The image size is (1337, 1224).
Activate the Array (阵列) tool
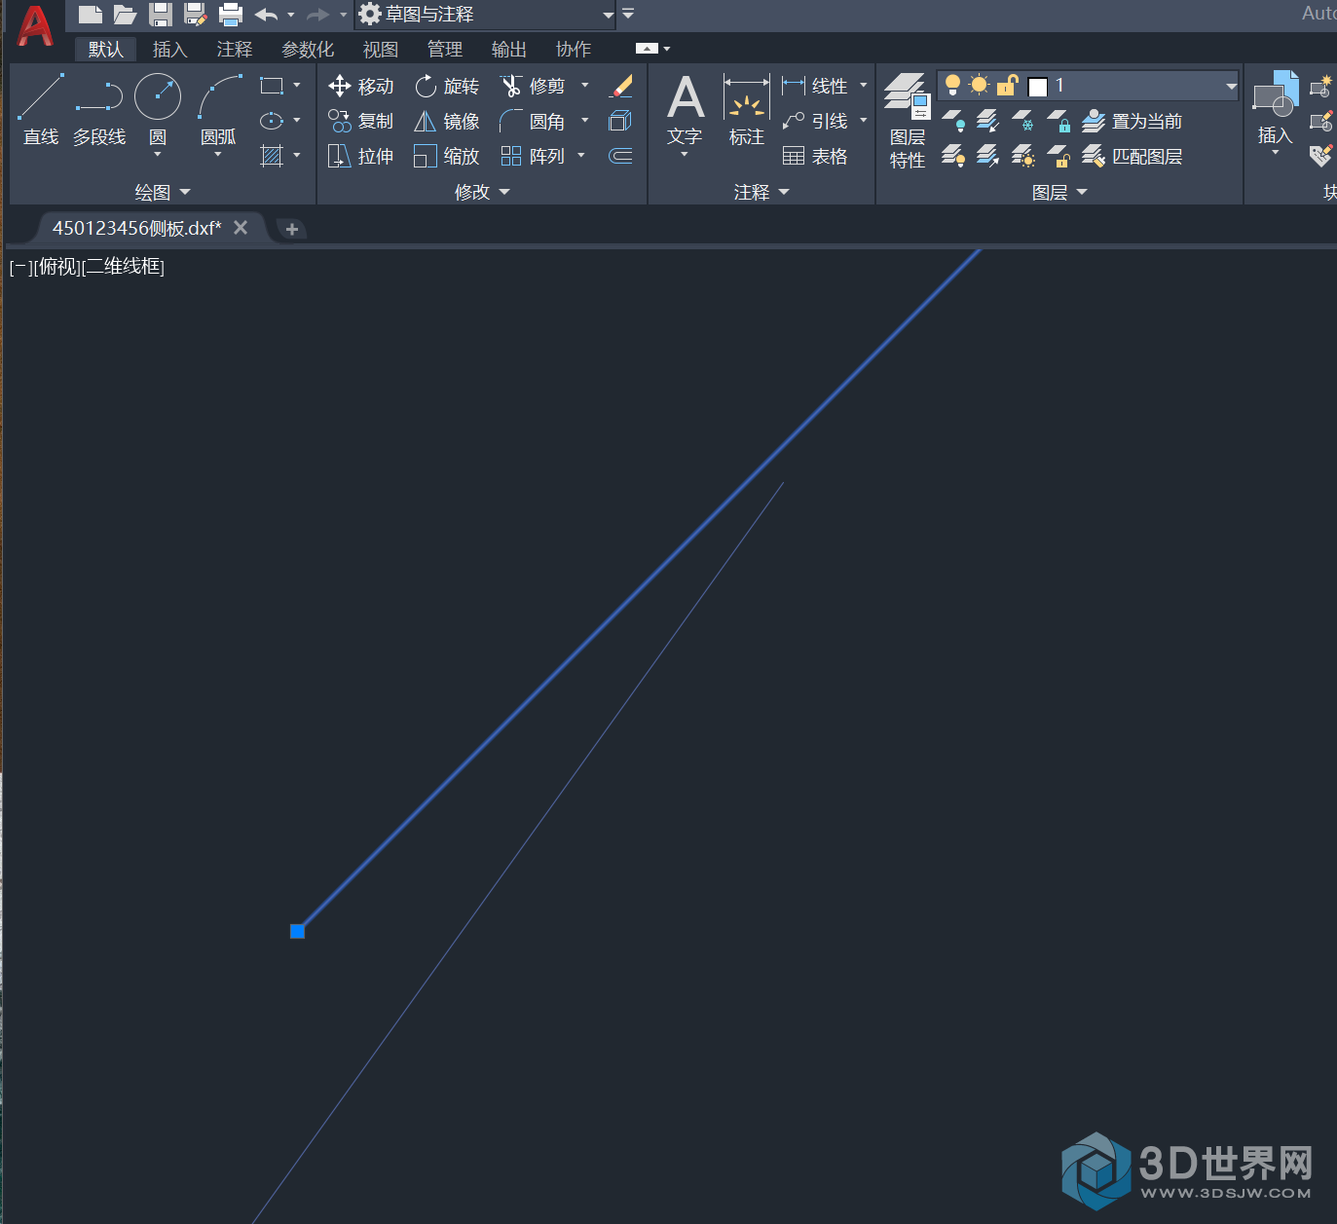533,156
